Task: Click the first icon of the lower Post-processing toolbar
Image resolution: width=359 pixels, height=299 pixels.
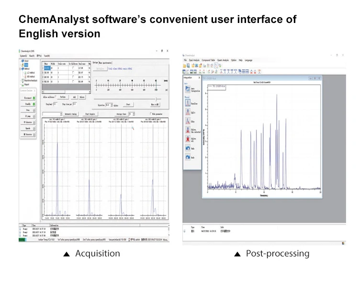Action: [184, 72]
